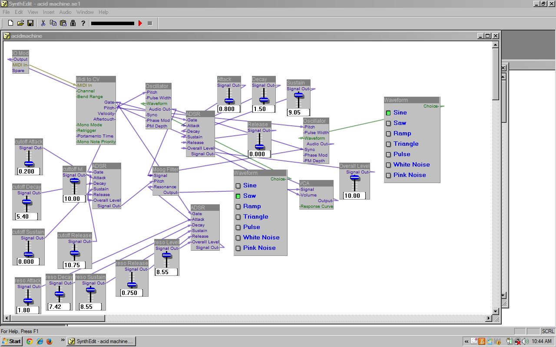Open the Edit menu
The height and width of the screenshot is (347, 556).
19,12
